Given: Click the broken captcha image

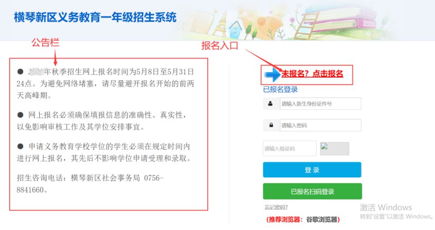Looking at the screenshot, I should coord(335,149).
